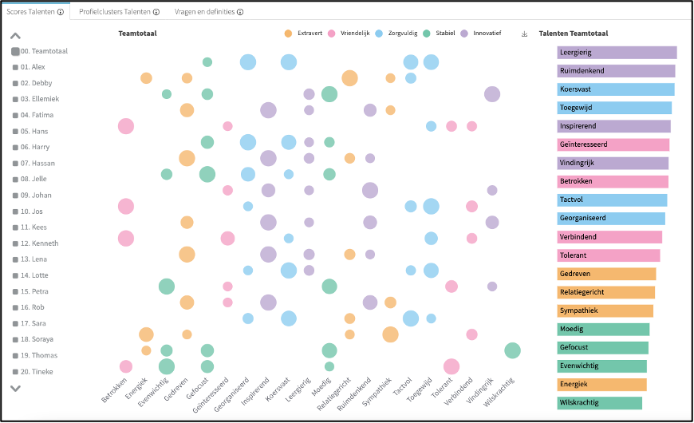The image size is (694, 423).
Task: Toggle the 18. Soraya checkbox
Action: pos(15,339)
